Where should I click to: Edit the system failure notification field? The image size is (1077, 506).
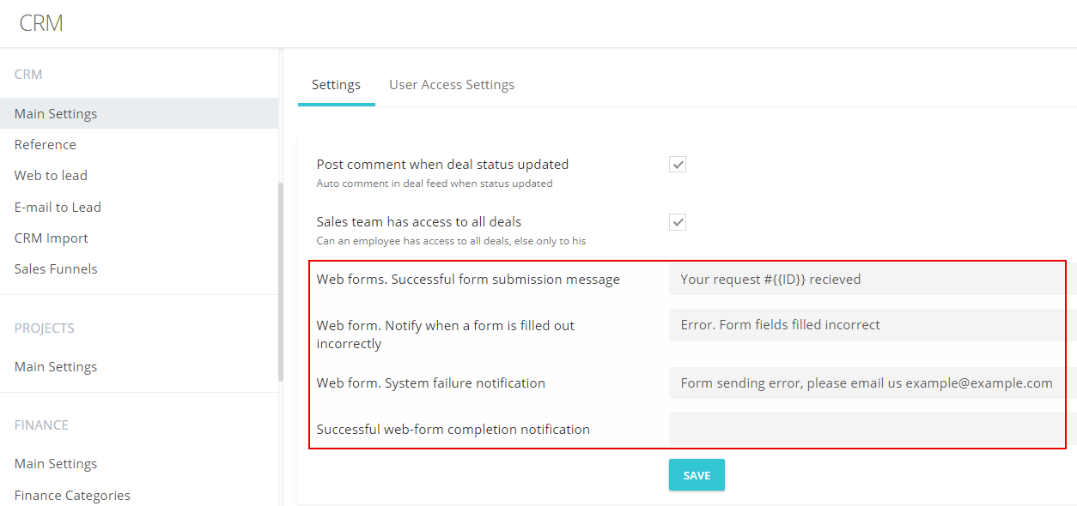[873, 383]
